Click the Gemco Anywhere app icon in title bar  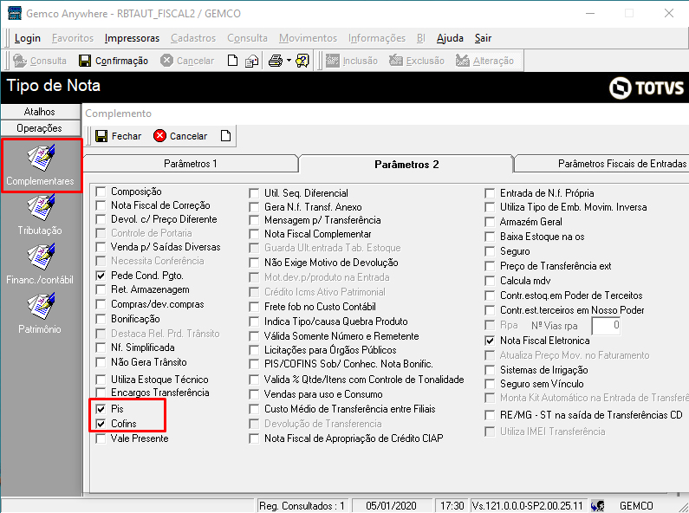tap(15, 13)
